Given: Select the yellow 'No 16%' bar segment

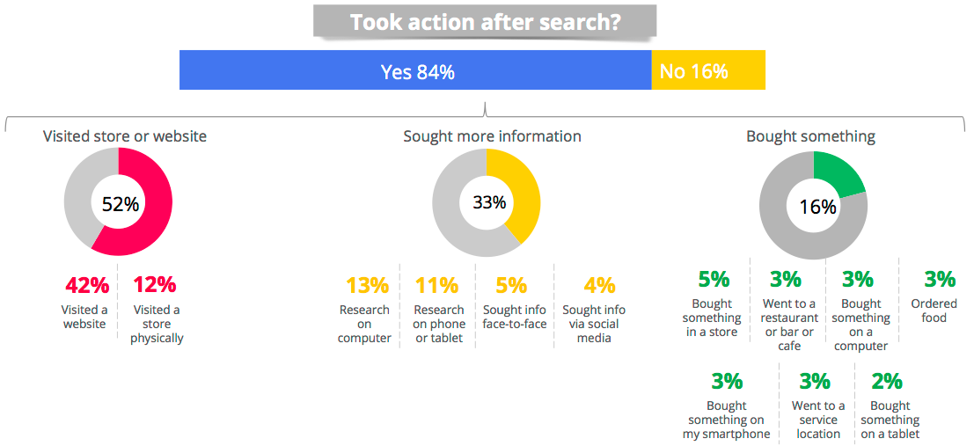Looking at the screenshot, I should pos(708,70).
